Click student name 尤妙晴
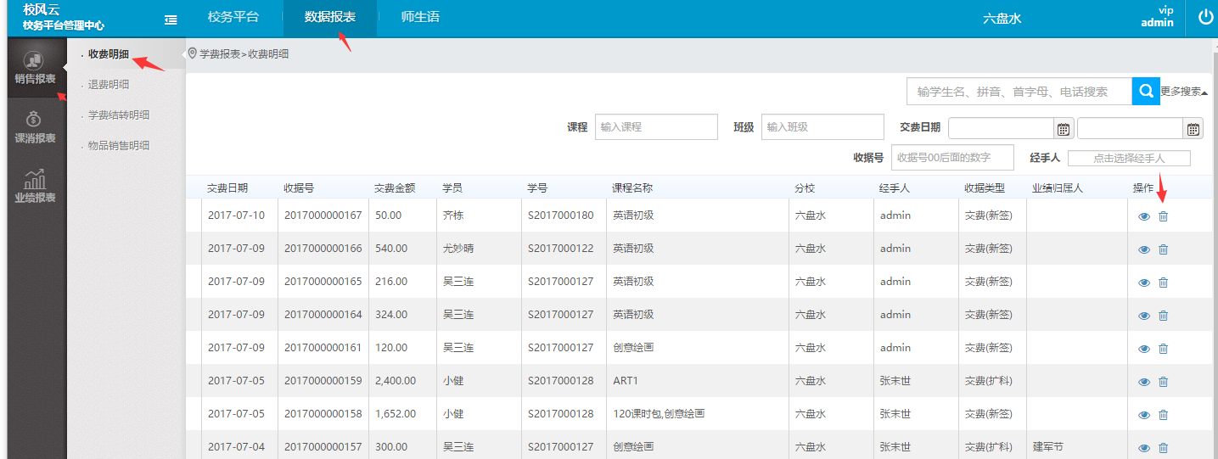 [x=458, y=249]
